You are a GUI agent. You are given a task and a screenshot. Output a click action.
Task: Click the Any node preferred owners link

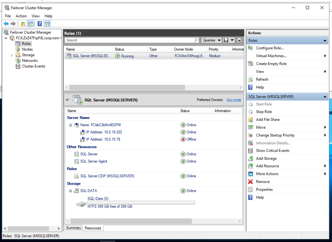click(x=234, y=100)
